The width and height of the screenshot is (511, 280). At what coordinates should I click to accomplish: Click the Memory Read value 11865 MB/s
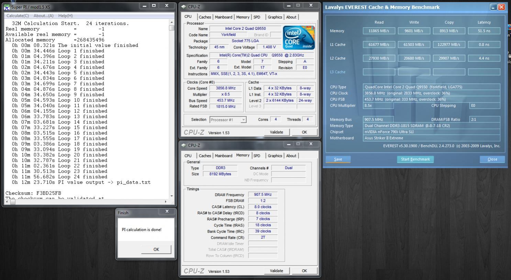tap(379, 31)
